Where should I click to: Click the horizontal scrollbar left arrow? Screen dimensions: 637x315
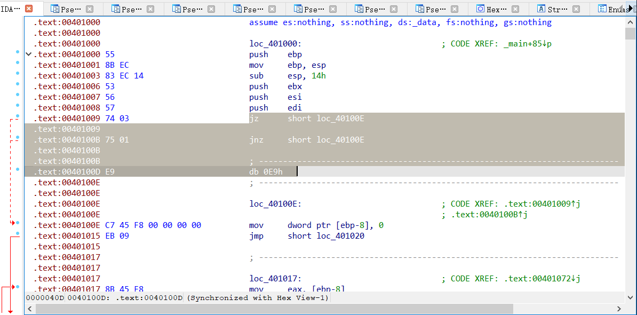[29, 309]
